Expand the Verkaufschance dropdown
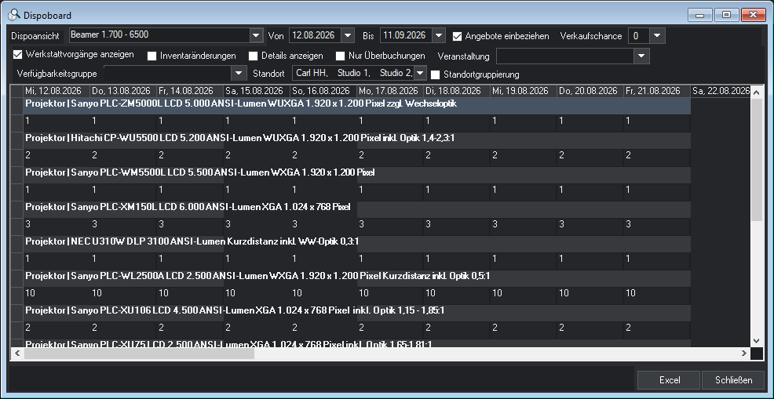 click(x=657, y=35)
